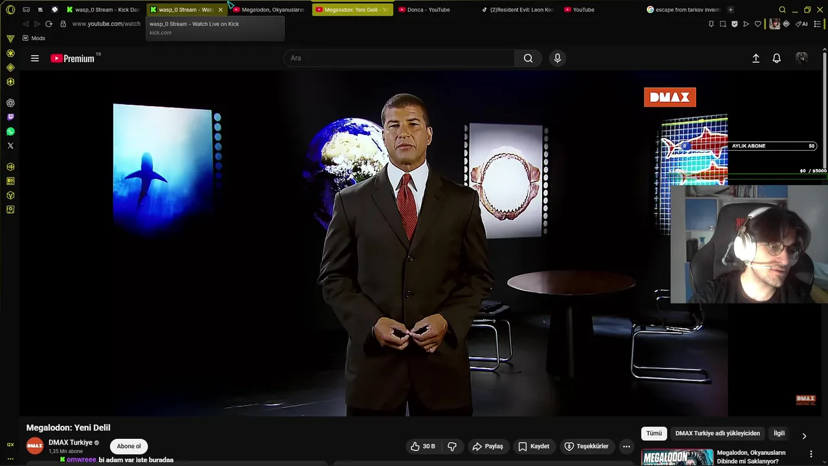
Task: Select the Tümü filter chip
Action: tap(654, 433)
